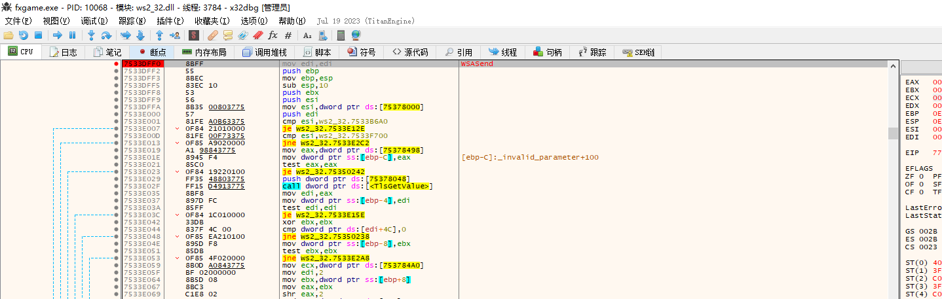The image size is (942, 299).
Task: Click the EIP register label
Action: pos(912,152)
